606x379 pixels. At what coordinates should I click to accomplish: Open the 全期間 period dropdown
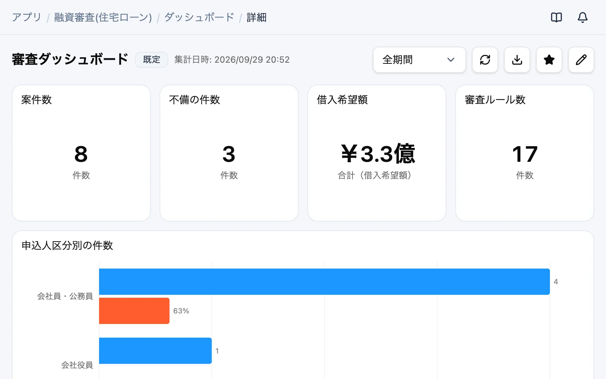click(x=419, y=60)
